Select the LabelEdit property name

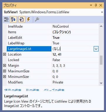[15, 38]
